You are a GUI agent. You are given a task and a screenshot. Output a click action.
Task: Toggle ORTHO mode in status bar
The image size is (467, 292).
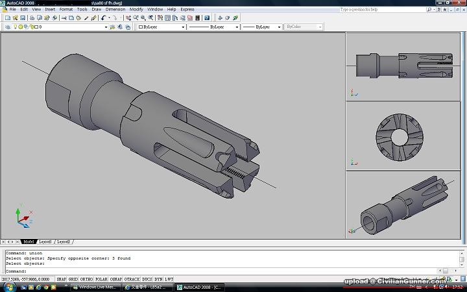(x=86, y=278)
